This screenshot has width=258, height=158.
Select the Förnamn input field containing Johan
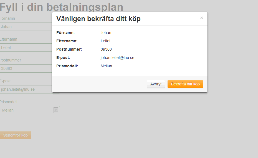coord(26,27)
